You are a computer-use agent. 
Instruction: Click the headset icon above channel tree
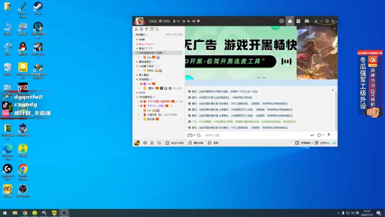(x=141, y=29)
